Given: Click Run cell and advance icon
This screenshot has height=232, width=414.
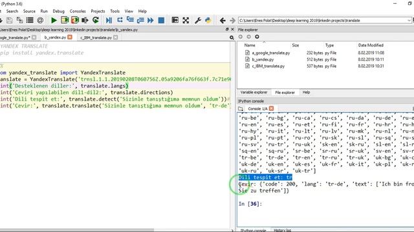Looking at the screenshot, I should 75,20.
